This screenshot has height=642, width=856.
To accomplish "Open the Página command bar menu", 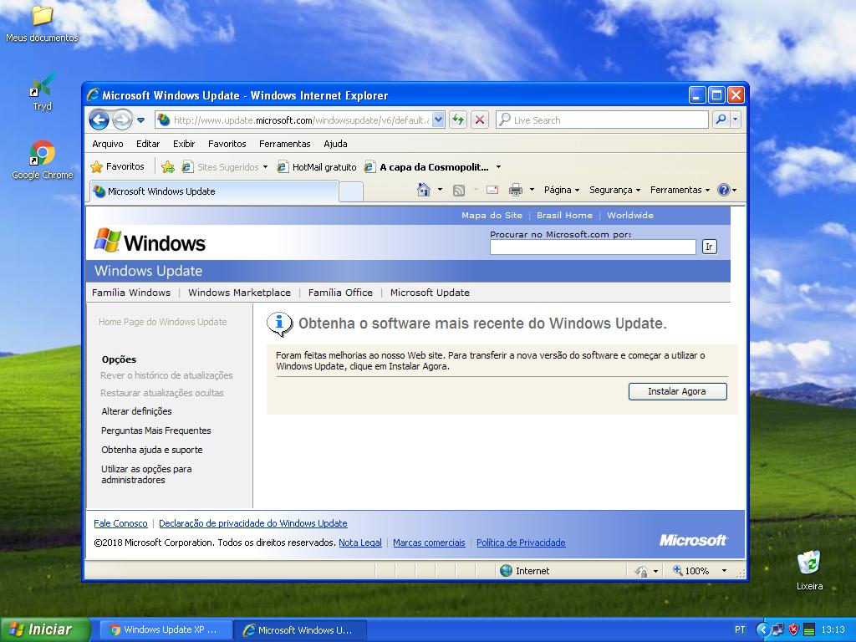I will 561,190.
